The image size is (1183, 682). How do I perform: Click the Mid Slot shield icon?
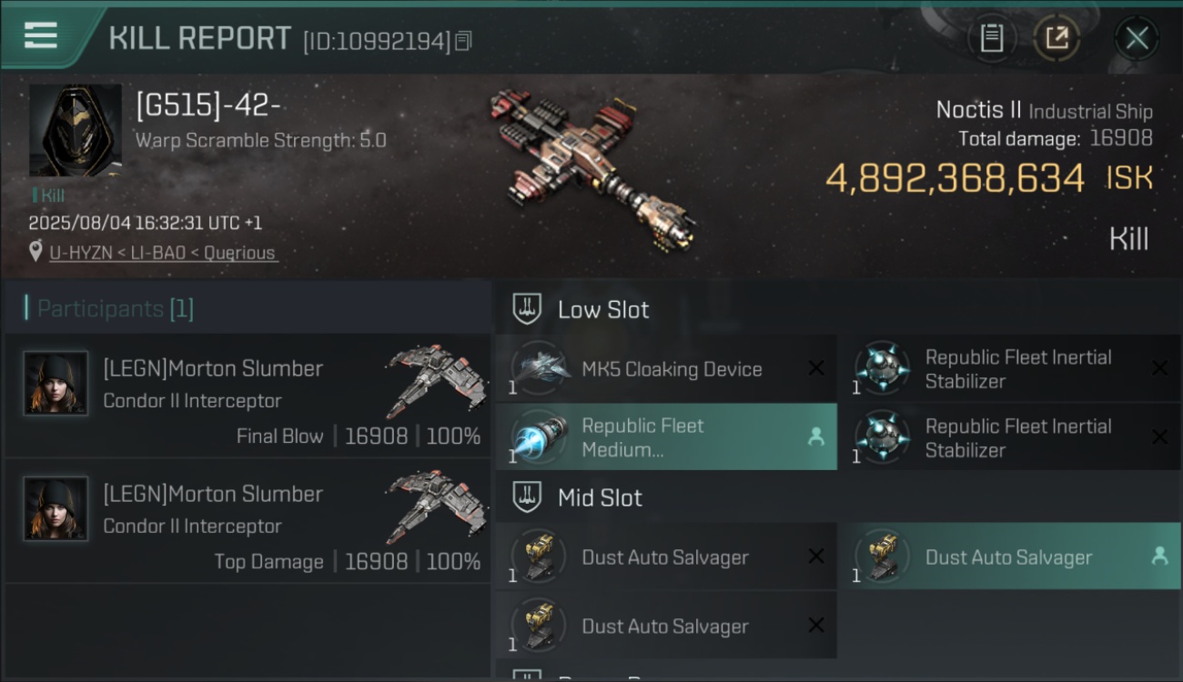528,497
